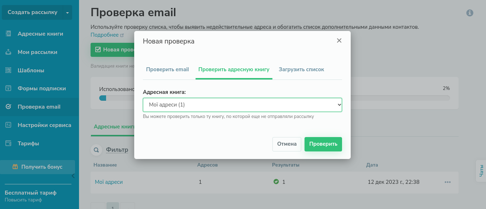Click the Templates sidebar icon
Image resolution: width=486 pixels, height=209 pixels.
coord(9,71)
